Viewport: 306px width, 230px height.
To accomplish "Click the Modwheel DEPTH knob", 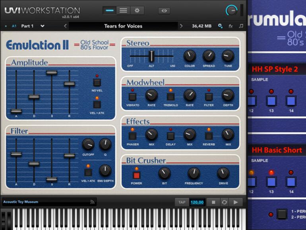I will [228, 96].
